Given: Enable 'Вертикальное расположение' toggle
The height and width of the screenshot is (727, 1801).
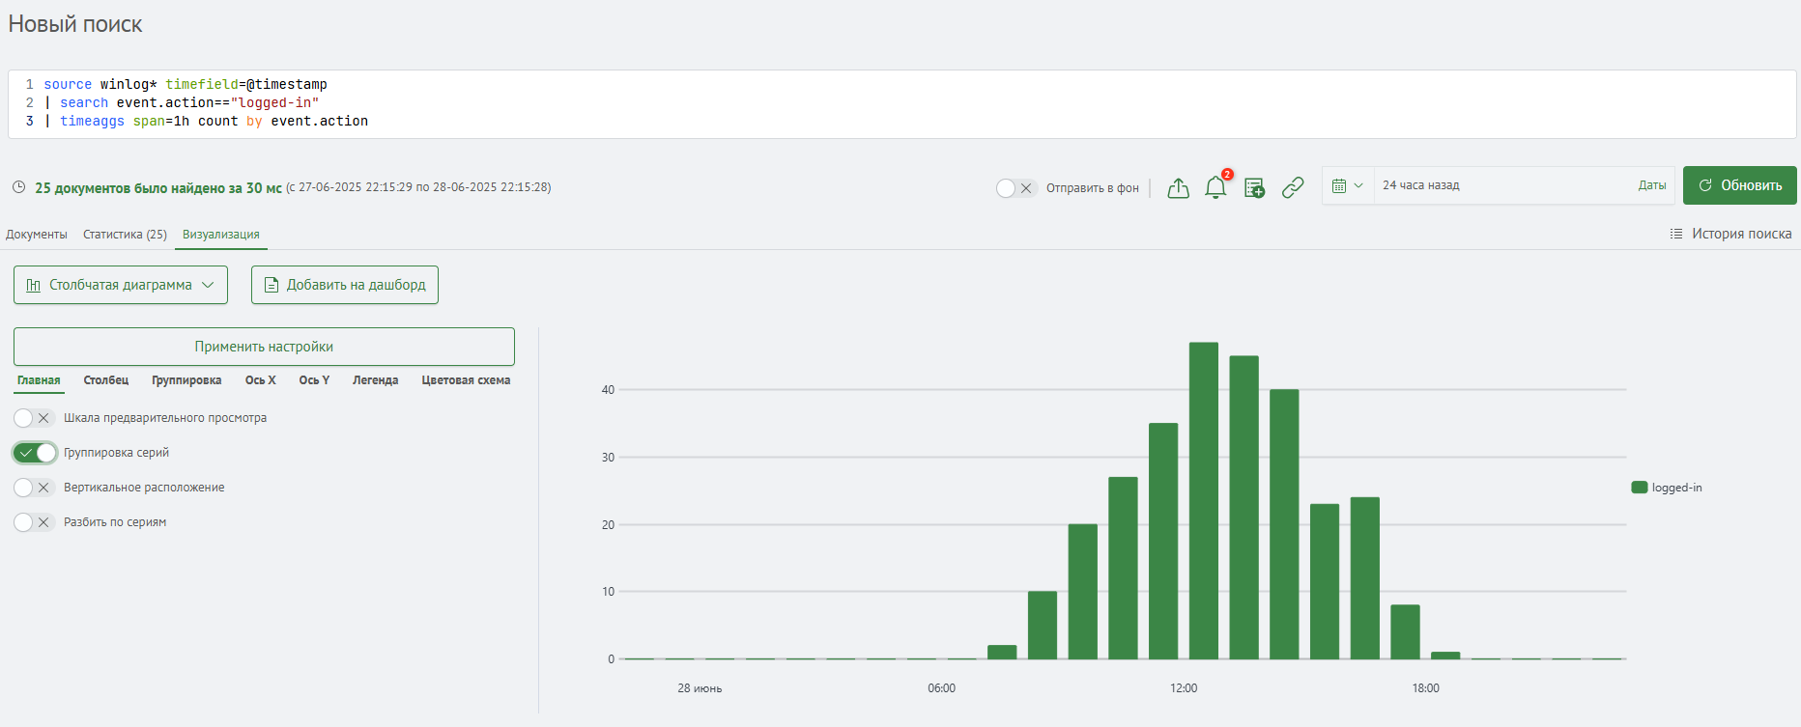Looking at the screenshot, I should pyautogui.click(x=35, y=488).
